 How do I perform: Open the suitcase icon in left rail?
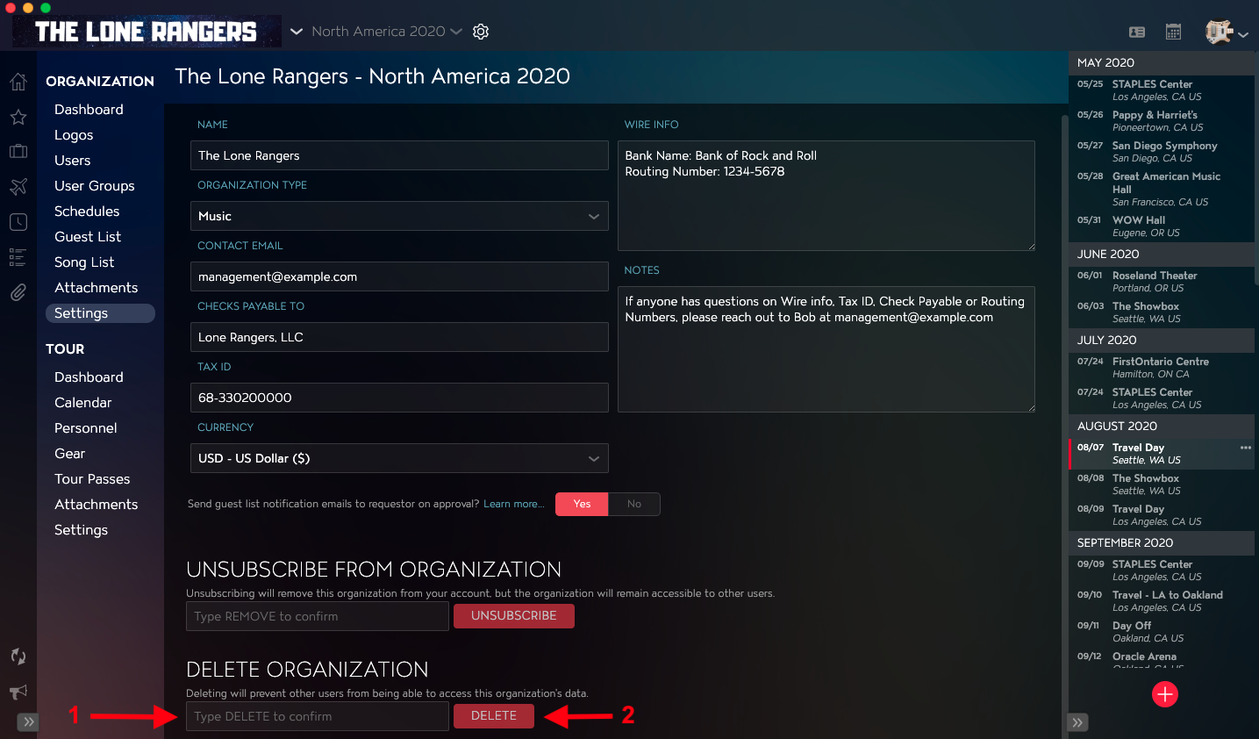(x=18, y=151)
